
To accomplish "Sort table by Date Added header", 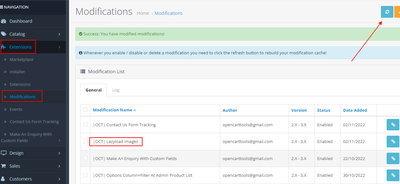I will (355, 110).
